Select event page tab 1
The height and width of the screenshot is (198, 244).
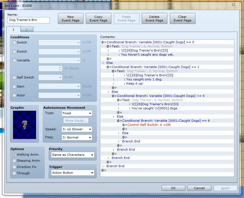[13, 29]
